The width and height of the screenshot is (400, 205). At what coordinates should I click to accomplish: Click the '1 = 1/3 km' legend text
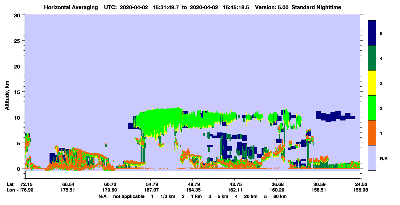163,196
